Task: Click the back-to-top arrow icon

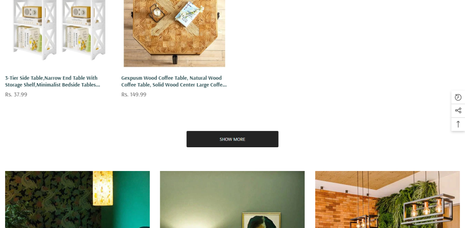Action: pyautogui.click(x=458, y=124)
